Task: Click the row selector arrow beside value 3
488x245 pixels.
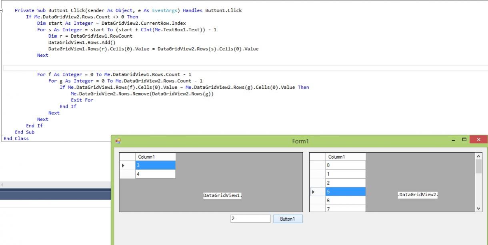Action: click(123, 165)
